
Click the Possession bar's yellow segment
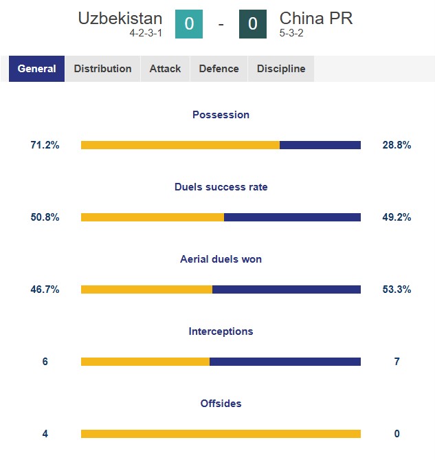click(x=180, y=145)
